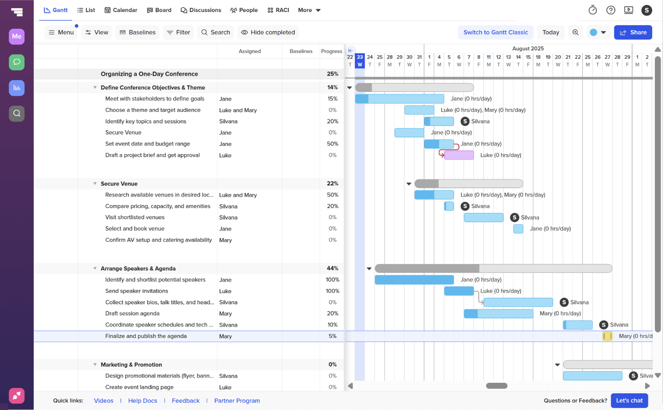Collapse the Secure Venue group

coord(95,183)
